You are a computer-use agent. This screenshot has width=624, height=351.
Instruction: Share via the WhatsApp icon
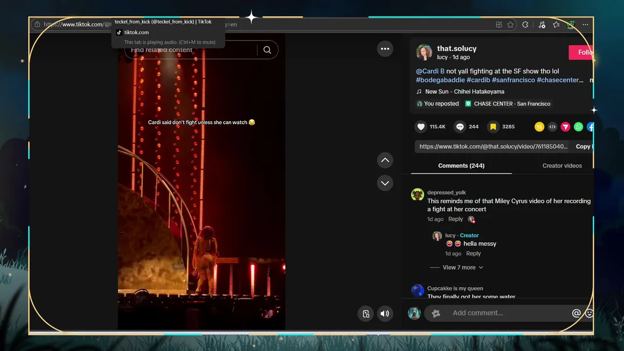point(579,127)
